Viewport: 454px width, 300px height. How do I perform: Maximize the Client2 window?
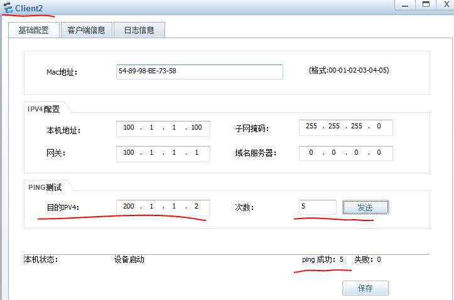426,4
